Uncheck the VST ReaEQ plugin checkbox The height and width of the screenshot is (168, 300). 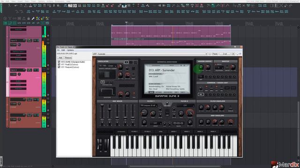click(x=59, y=64)
